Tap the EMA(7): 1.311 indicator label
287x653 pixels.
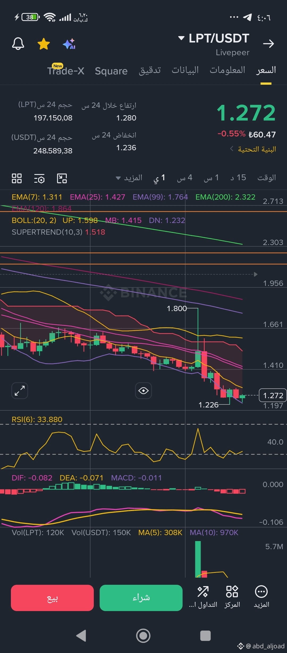click(x=37, y=197)
